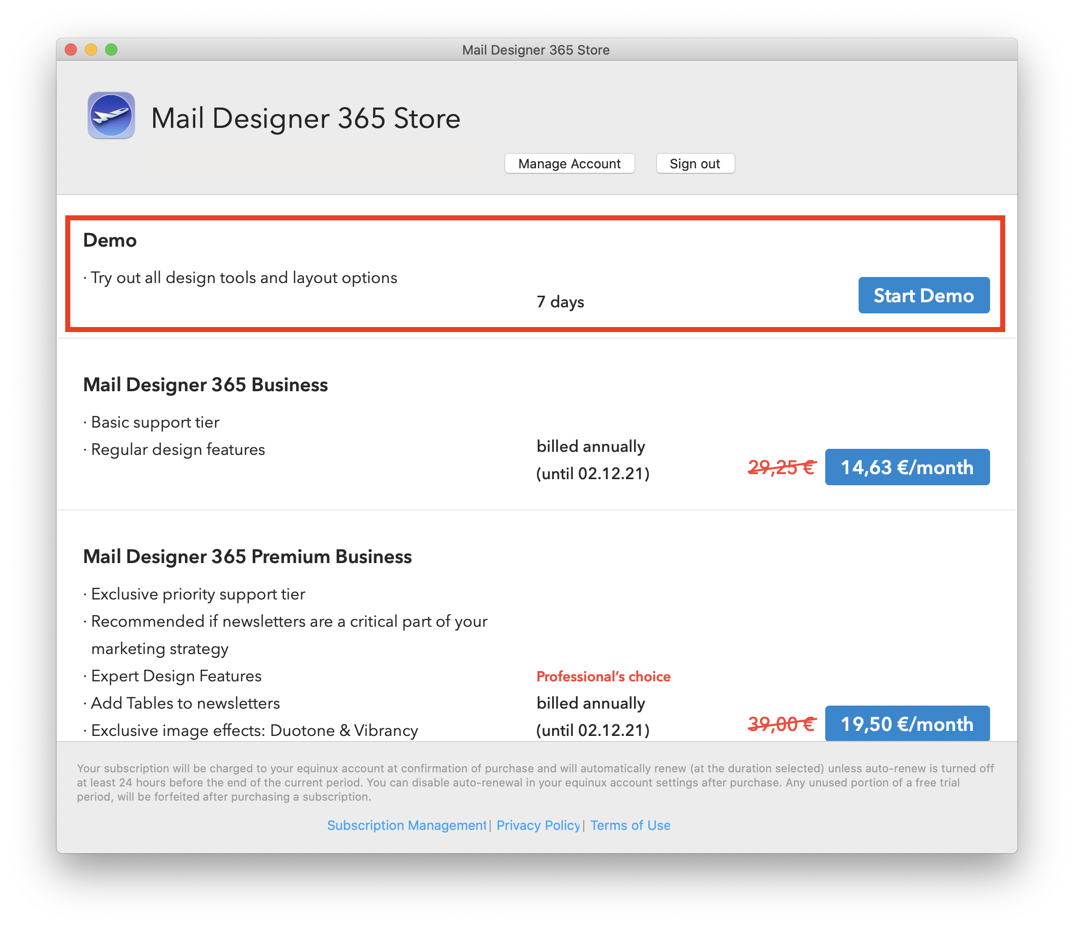Click the 'Expert Design Features' bullet
Screen dimensions: 1074x928
pyautogui.click(x=172, y=676)
